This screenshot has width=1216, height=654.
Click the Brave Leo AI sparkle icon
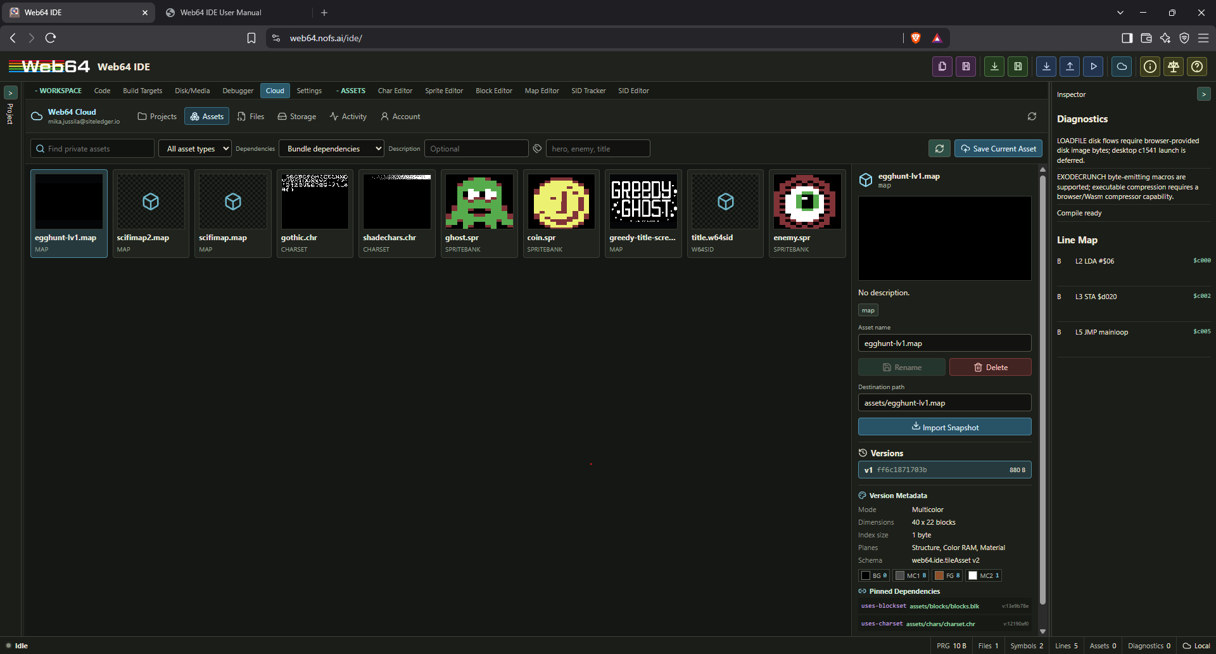pyautogui.click(x=1165, y=38)
